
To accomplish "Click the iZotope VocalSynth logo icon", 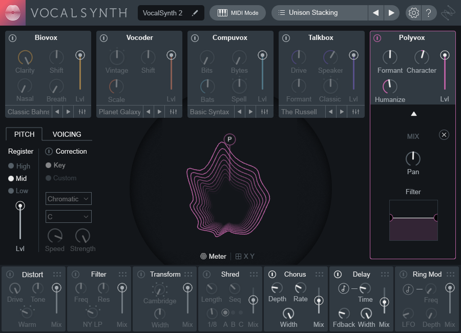I will tap(13, 13).
